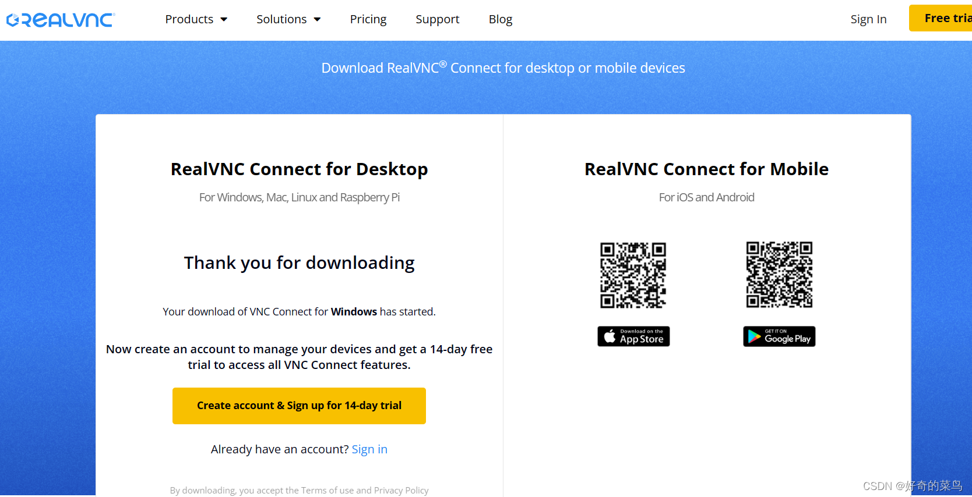This screenshot has height=497, width=972.
Task: Click the bold word Windows
Action: pos(354,312)
